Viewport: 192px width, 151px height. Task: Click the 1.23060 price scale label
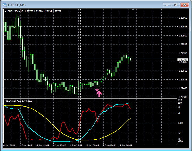(183, 18)
